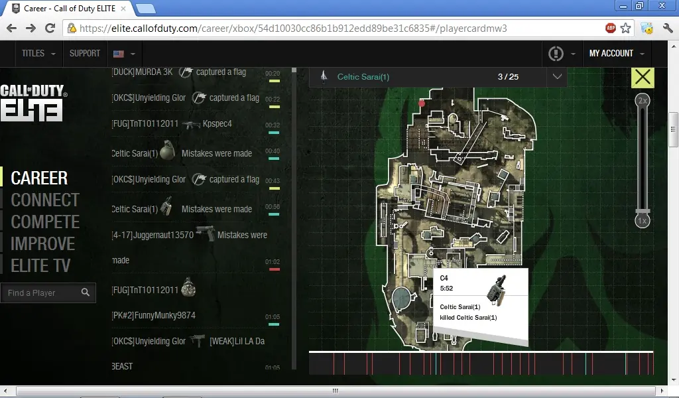679x398 pixels.
Task: Select the Career - Call of Duty ELITE tab
Action: (69, 9)
